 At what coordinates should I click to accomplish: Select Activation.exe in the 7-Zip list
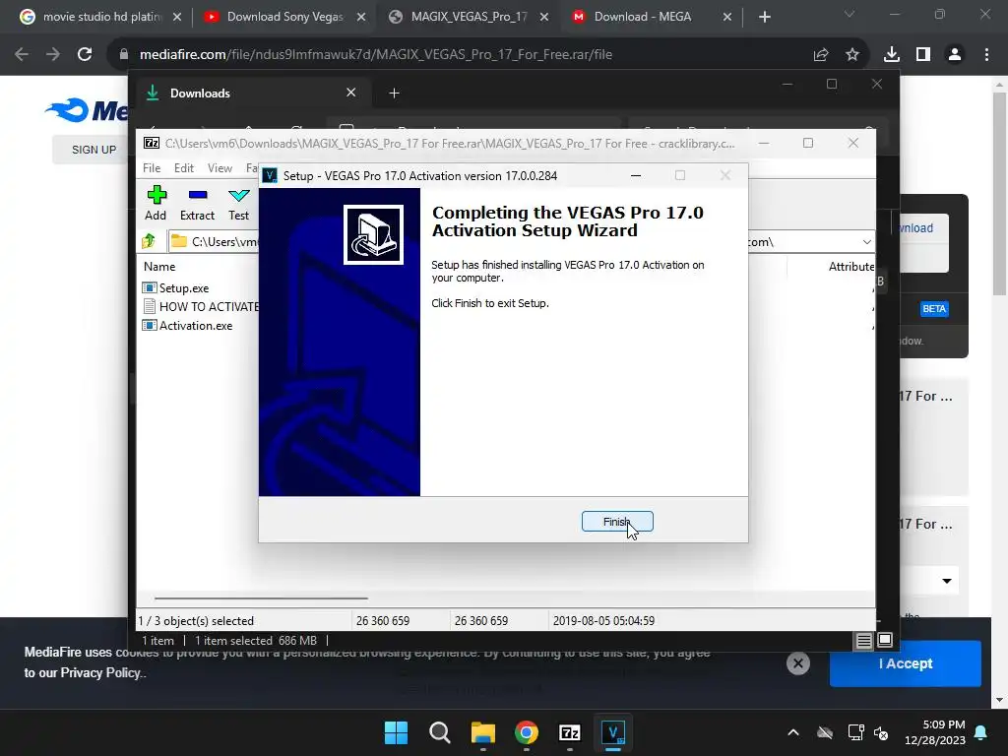[196, 325]
